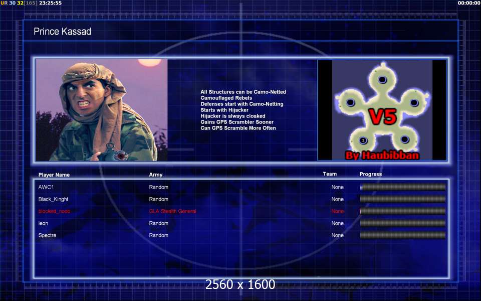
Task: Click Team None for Black_Kinght
Action: (x=337, y=199)
